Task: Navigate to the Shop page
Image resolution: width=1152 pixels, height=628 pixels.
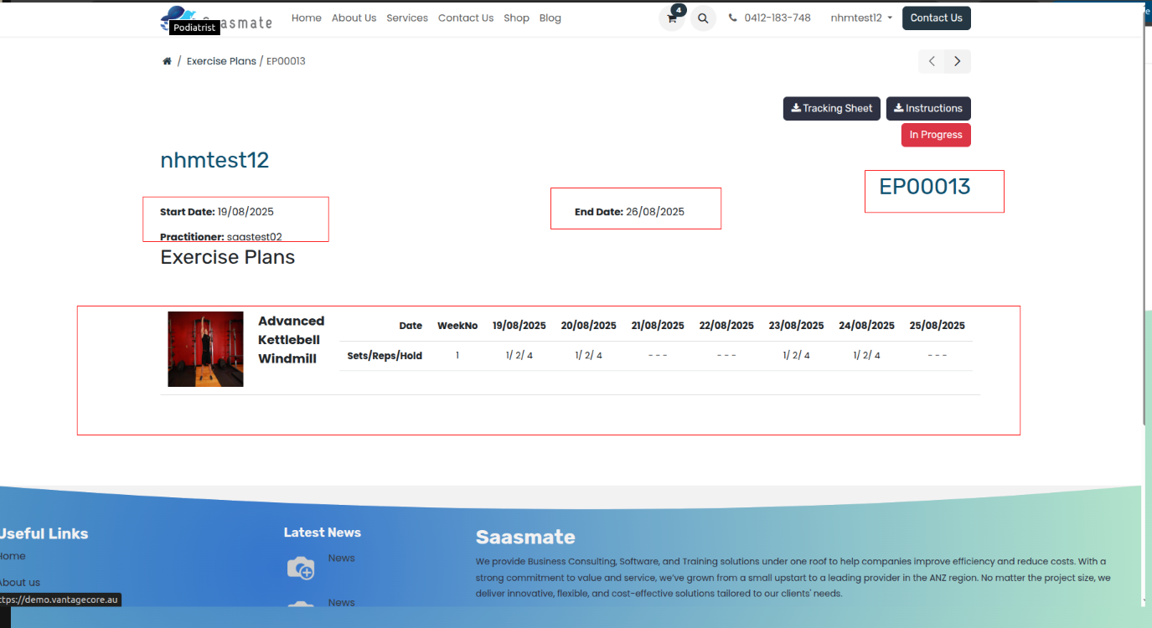Action: 516,18
